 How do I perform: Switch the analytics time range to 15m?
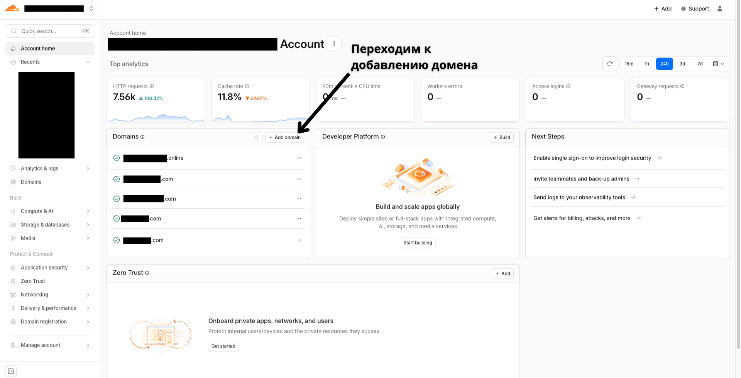pos(629,64)
